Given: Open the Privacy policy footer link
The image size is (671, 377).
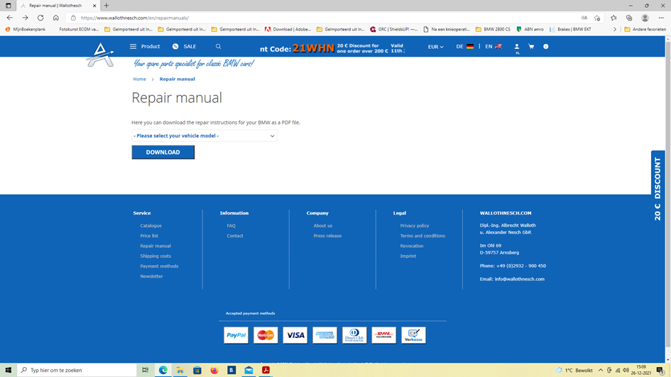Looking at the screenshot, I should click(x=415, y=225).
